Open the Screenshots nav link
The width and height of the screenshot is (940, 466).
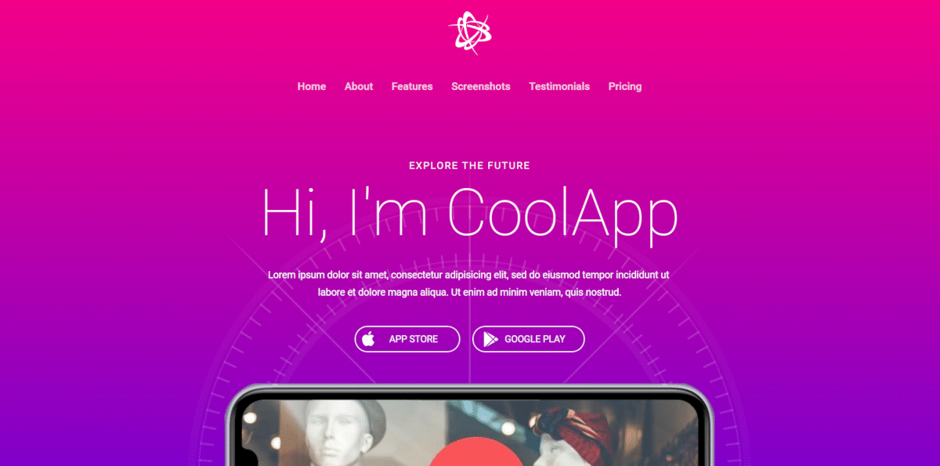pos(481,86)
